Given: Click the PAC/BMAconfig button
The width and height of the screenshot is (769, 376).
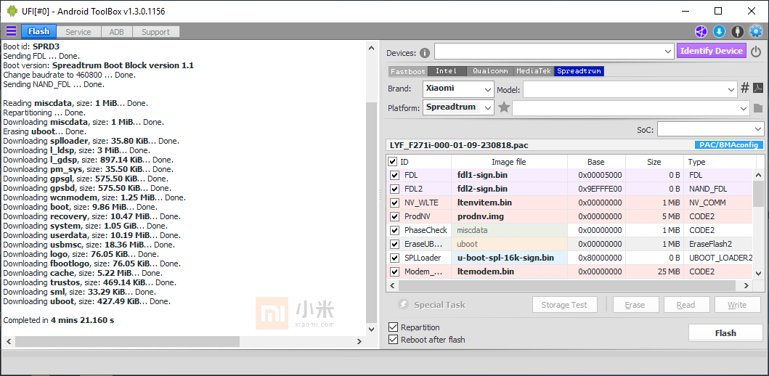Looking at the screenshot, I should pos(729,145).
